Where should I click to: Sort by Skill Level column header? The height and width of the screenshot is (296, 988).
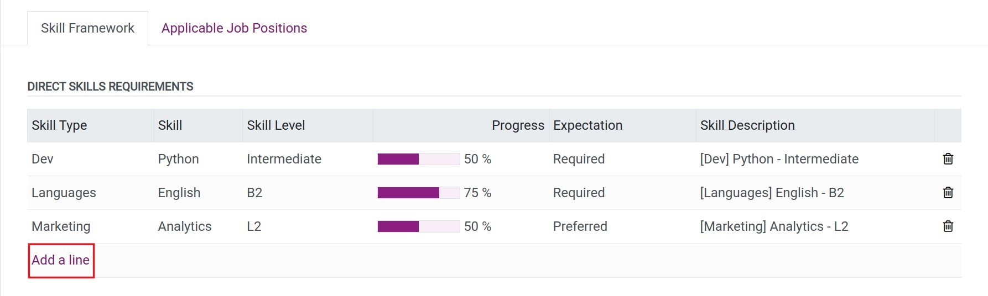coord(276,125)
